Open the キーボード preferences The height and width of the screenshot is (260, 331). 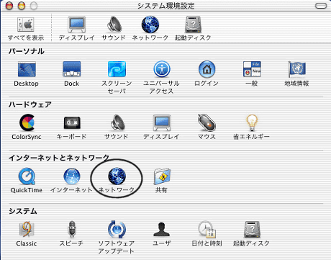tap(72, 122)
